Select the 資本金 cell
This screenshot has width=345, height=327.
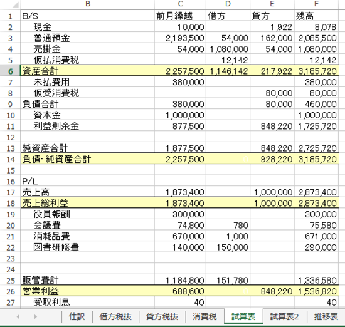point(88,115)
